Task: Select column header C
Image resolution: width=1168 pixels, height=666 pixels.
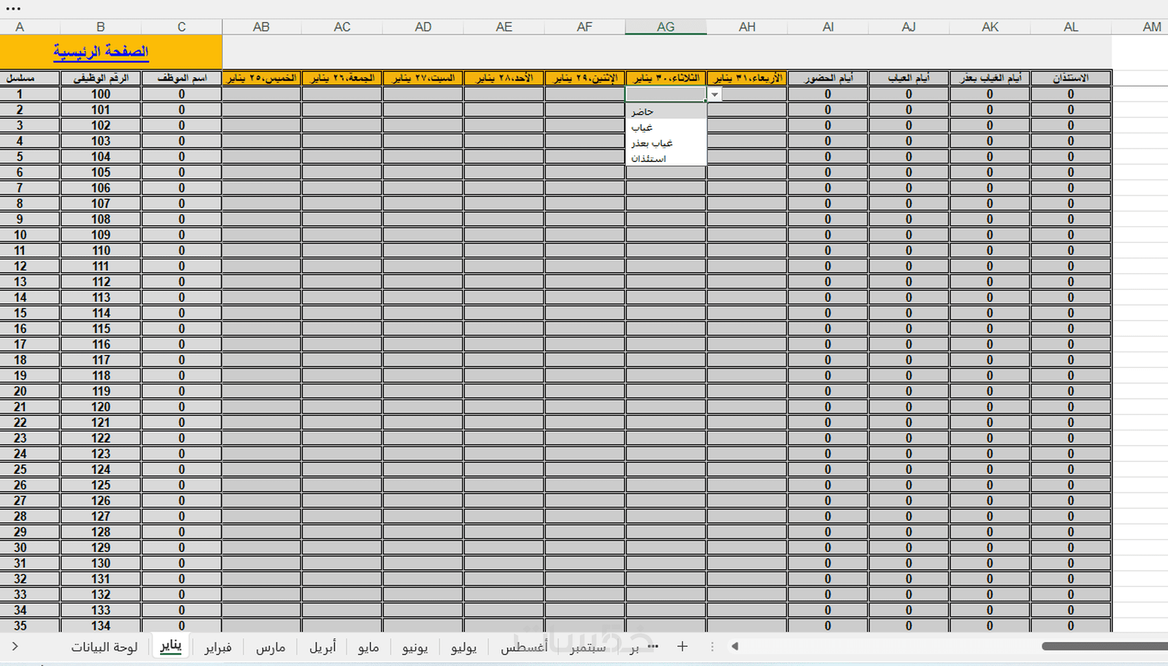Action: (181, 27)
